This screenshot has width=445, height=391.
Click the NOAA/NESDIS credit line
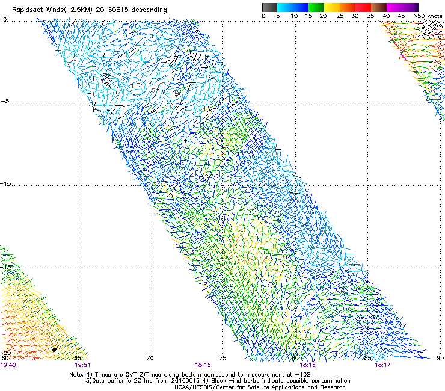[x=260, y=387]
